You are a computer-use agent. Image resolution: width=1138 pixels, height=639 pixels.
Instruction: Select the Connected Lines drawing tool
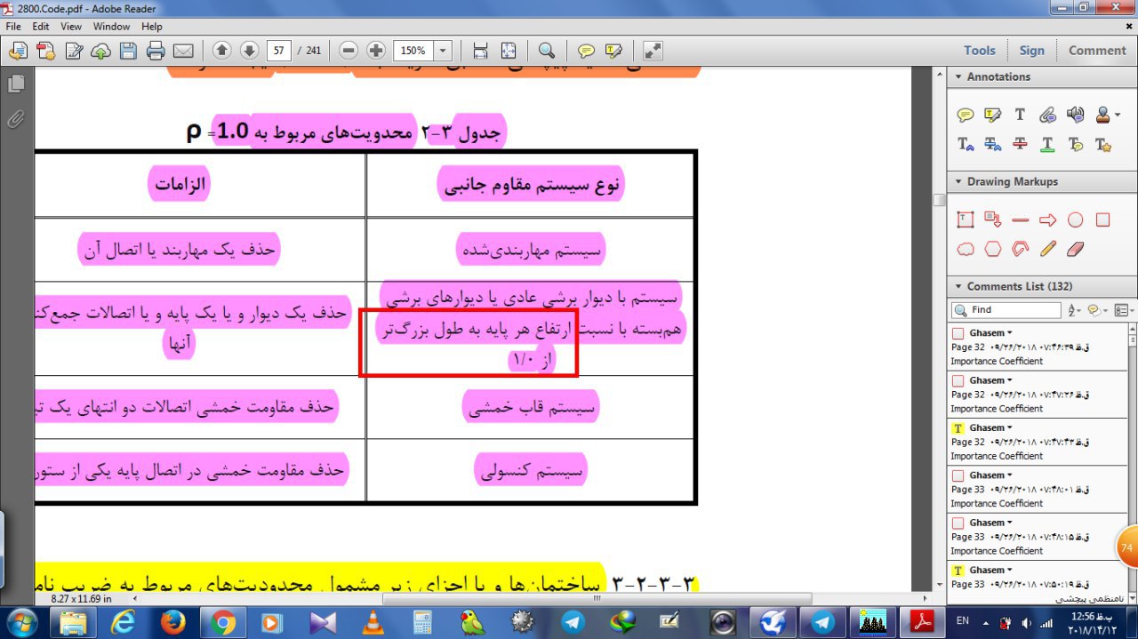1020,250
